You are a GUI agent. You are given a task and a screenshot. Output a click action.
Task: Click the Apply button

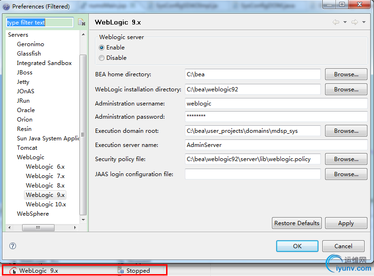(346, 223)
